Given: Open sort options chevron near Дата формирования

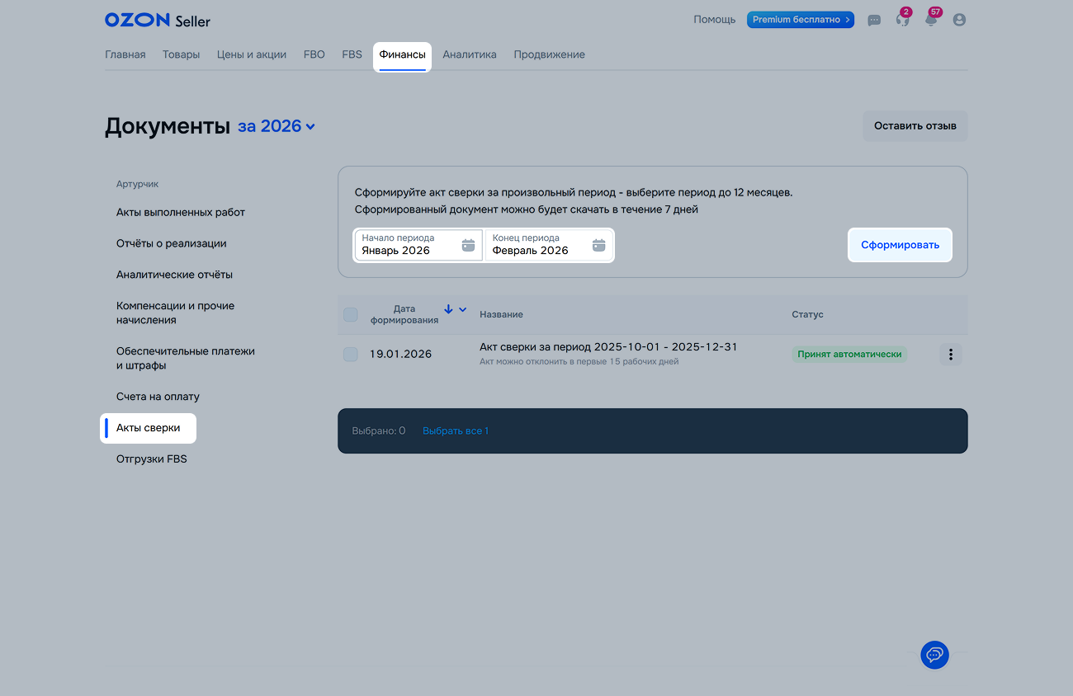Looking at the screenshot, I should coord(463,309).
